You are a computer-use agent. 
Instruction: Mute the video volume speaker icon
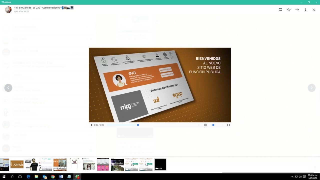click(x=205, y=125)
